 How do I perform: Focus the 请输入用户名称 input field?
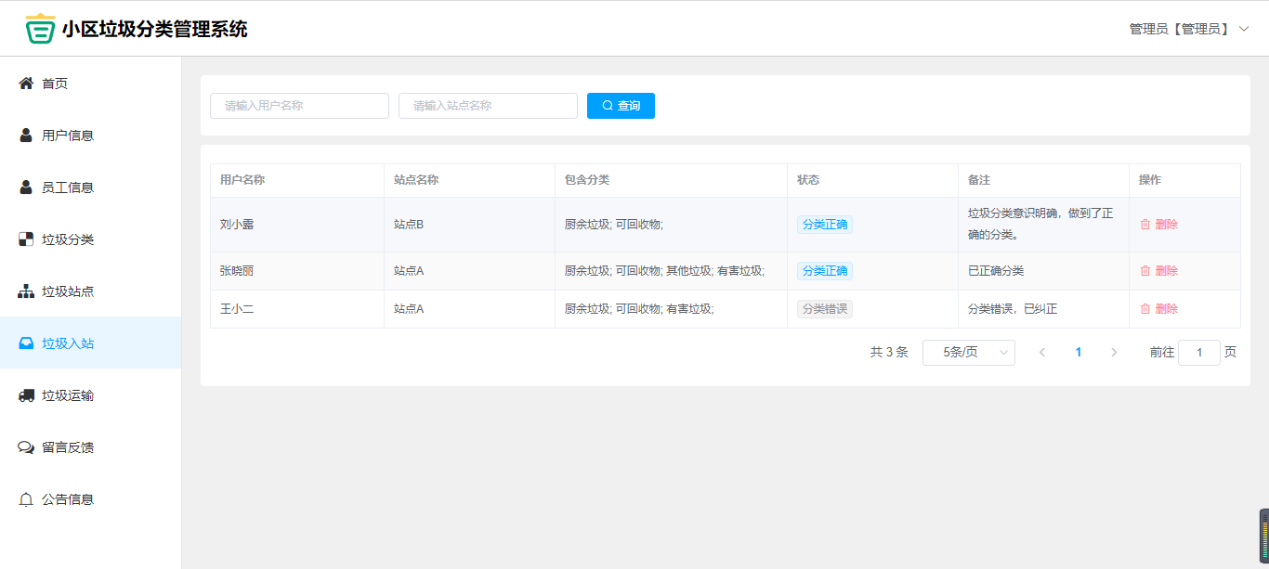pos(299,106)
